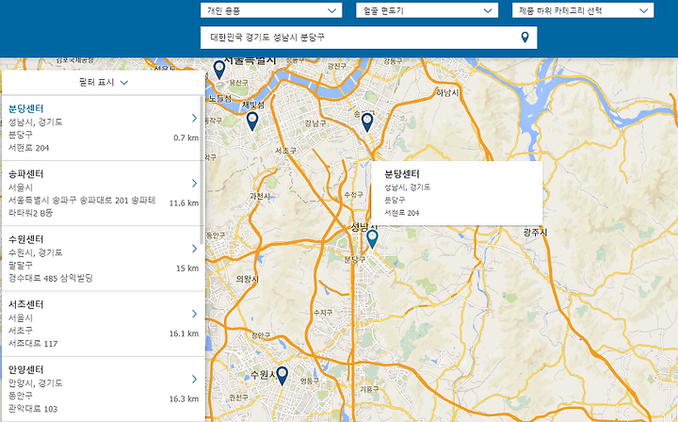This screenshot has height=422, width=678.
Task: Open 서초센터 details arrow
Action: click(x=194, y=314)
